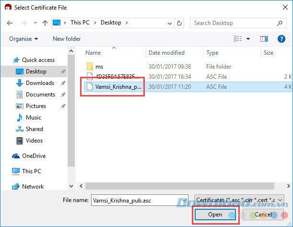Click the This PC computer icon in address bar
Viewport: 293px width, 227px height.
click(57, 23)
